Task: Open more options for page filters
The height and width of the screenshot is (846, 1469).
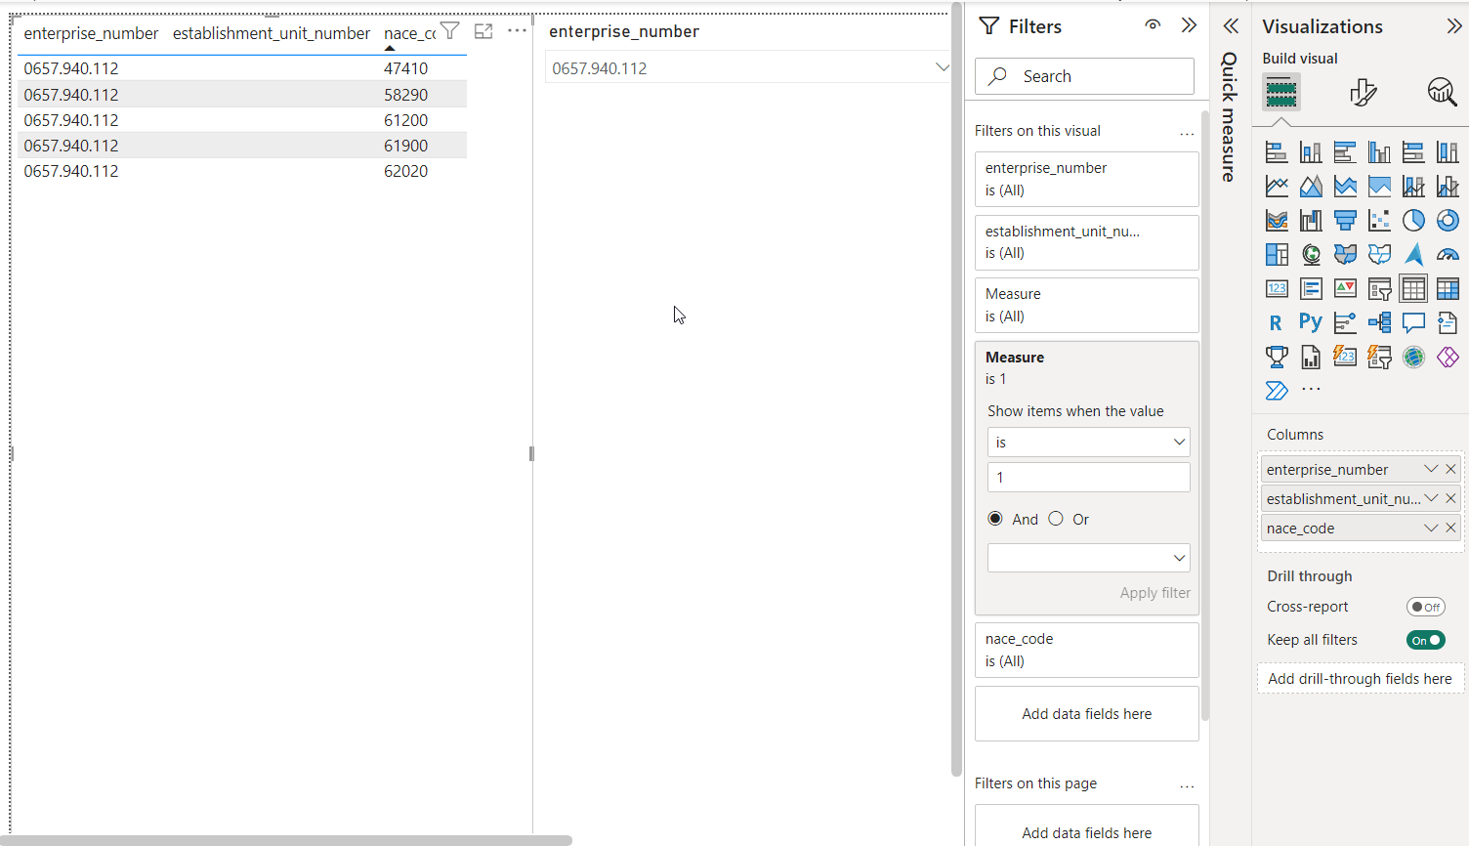Action: [x=1187, y=784]
